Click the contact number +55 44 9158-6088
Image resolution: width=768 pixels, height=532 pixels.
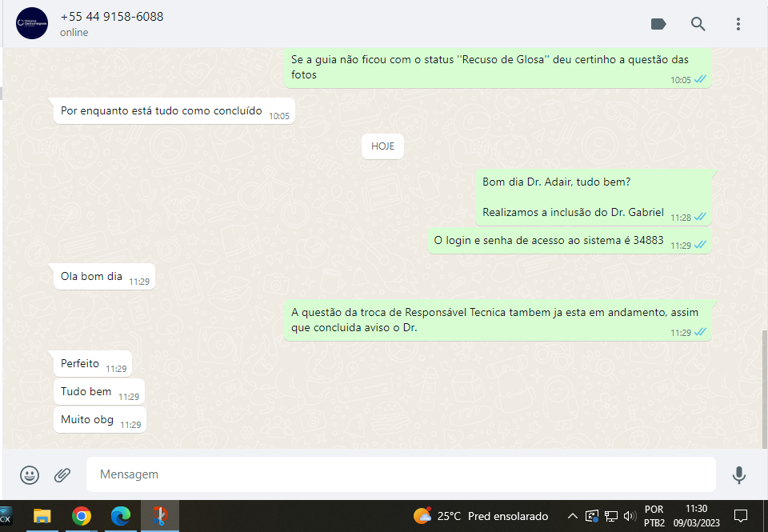(112, 17)
